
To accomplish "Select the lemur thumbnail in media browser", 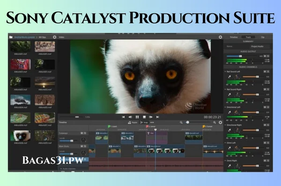I will point(20,136).
